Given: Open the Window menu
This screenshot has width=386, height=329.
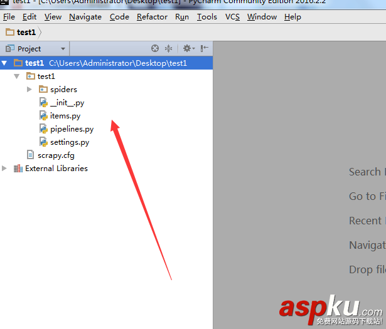Looking at the screenshot, I should (262, 17).
